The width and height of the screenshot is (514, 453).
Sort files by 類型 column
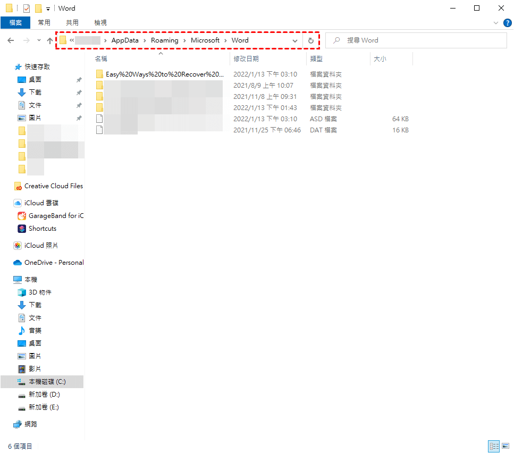pyautogui.click(x=316, y=59)
